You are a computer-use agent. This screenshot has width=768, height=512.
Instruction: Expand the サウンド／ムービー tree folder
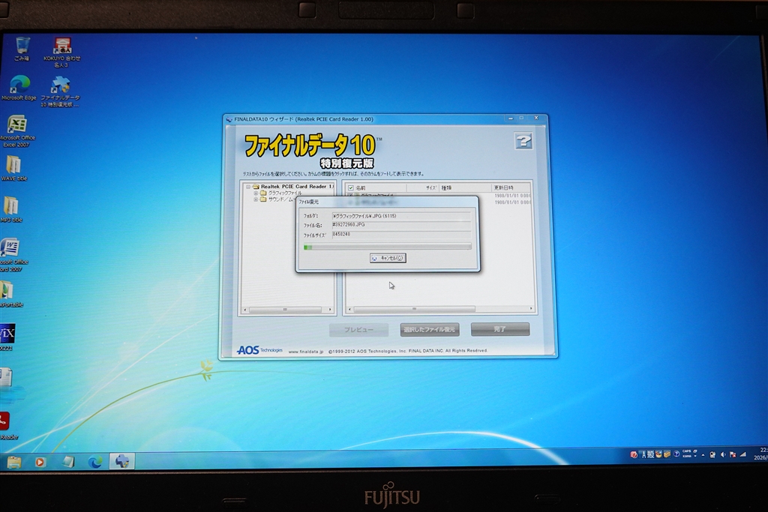click(256, 199)
